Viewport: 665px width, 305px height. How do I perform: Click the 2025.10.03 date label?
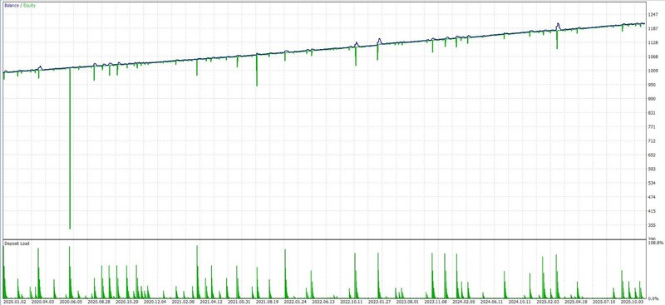pyautogui.click(x=632, y=302)
